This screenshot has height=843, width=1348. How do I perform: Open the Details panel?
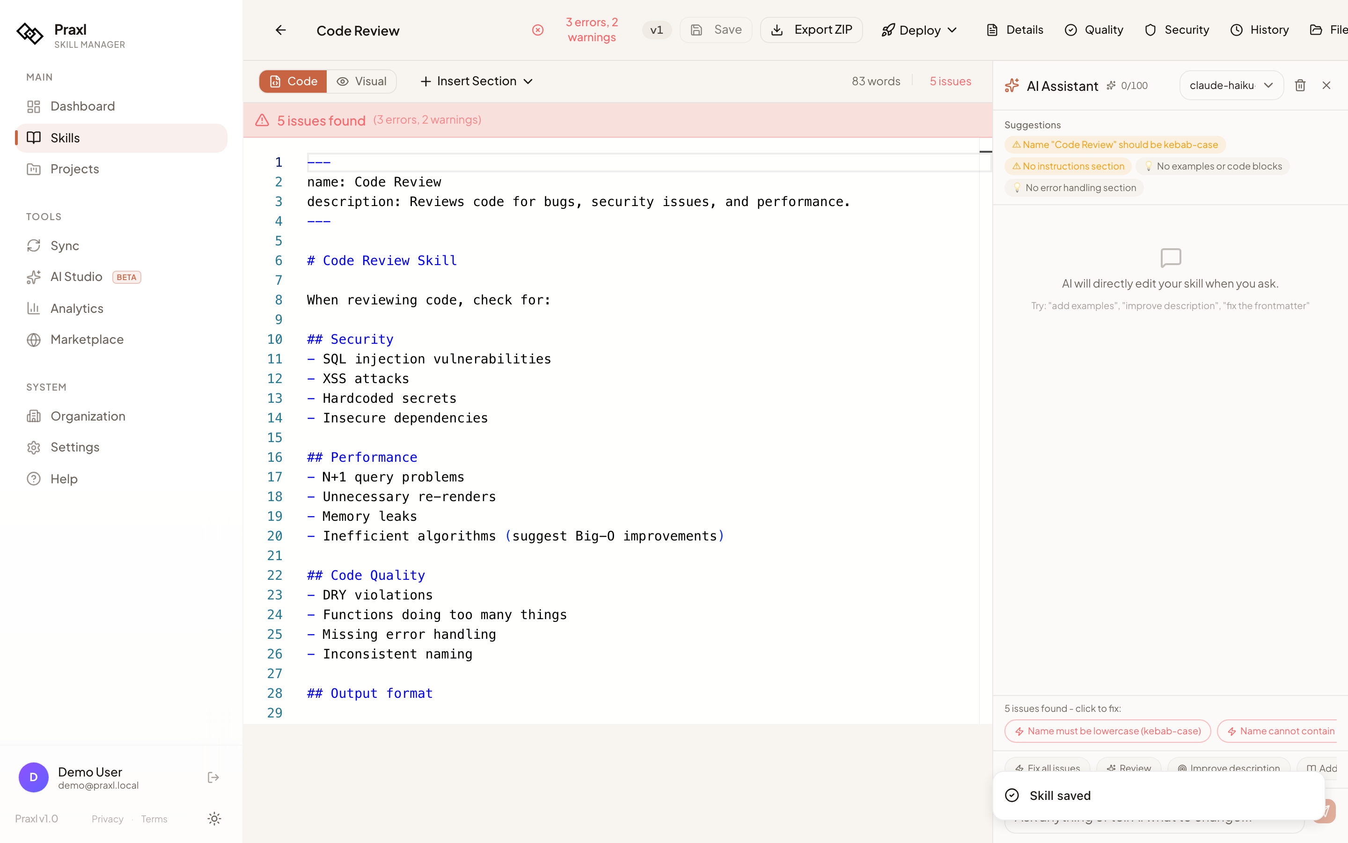pos(1014,30)
